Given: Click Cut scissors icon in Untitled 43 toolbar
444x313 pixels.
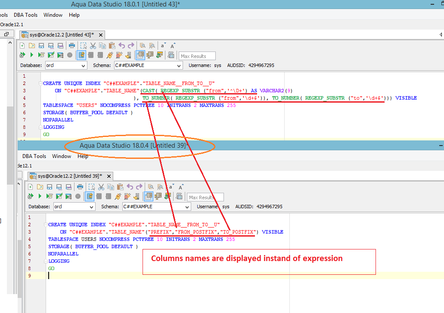Looking at the screenshot, I should 93,46.
